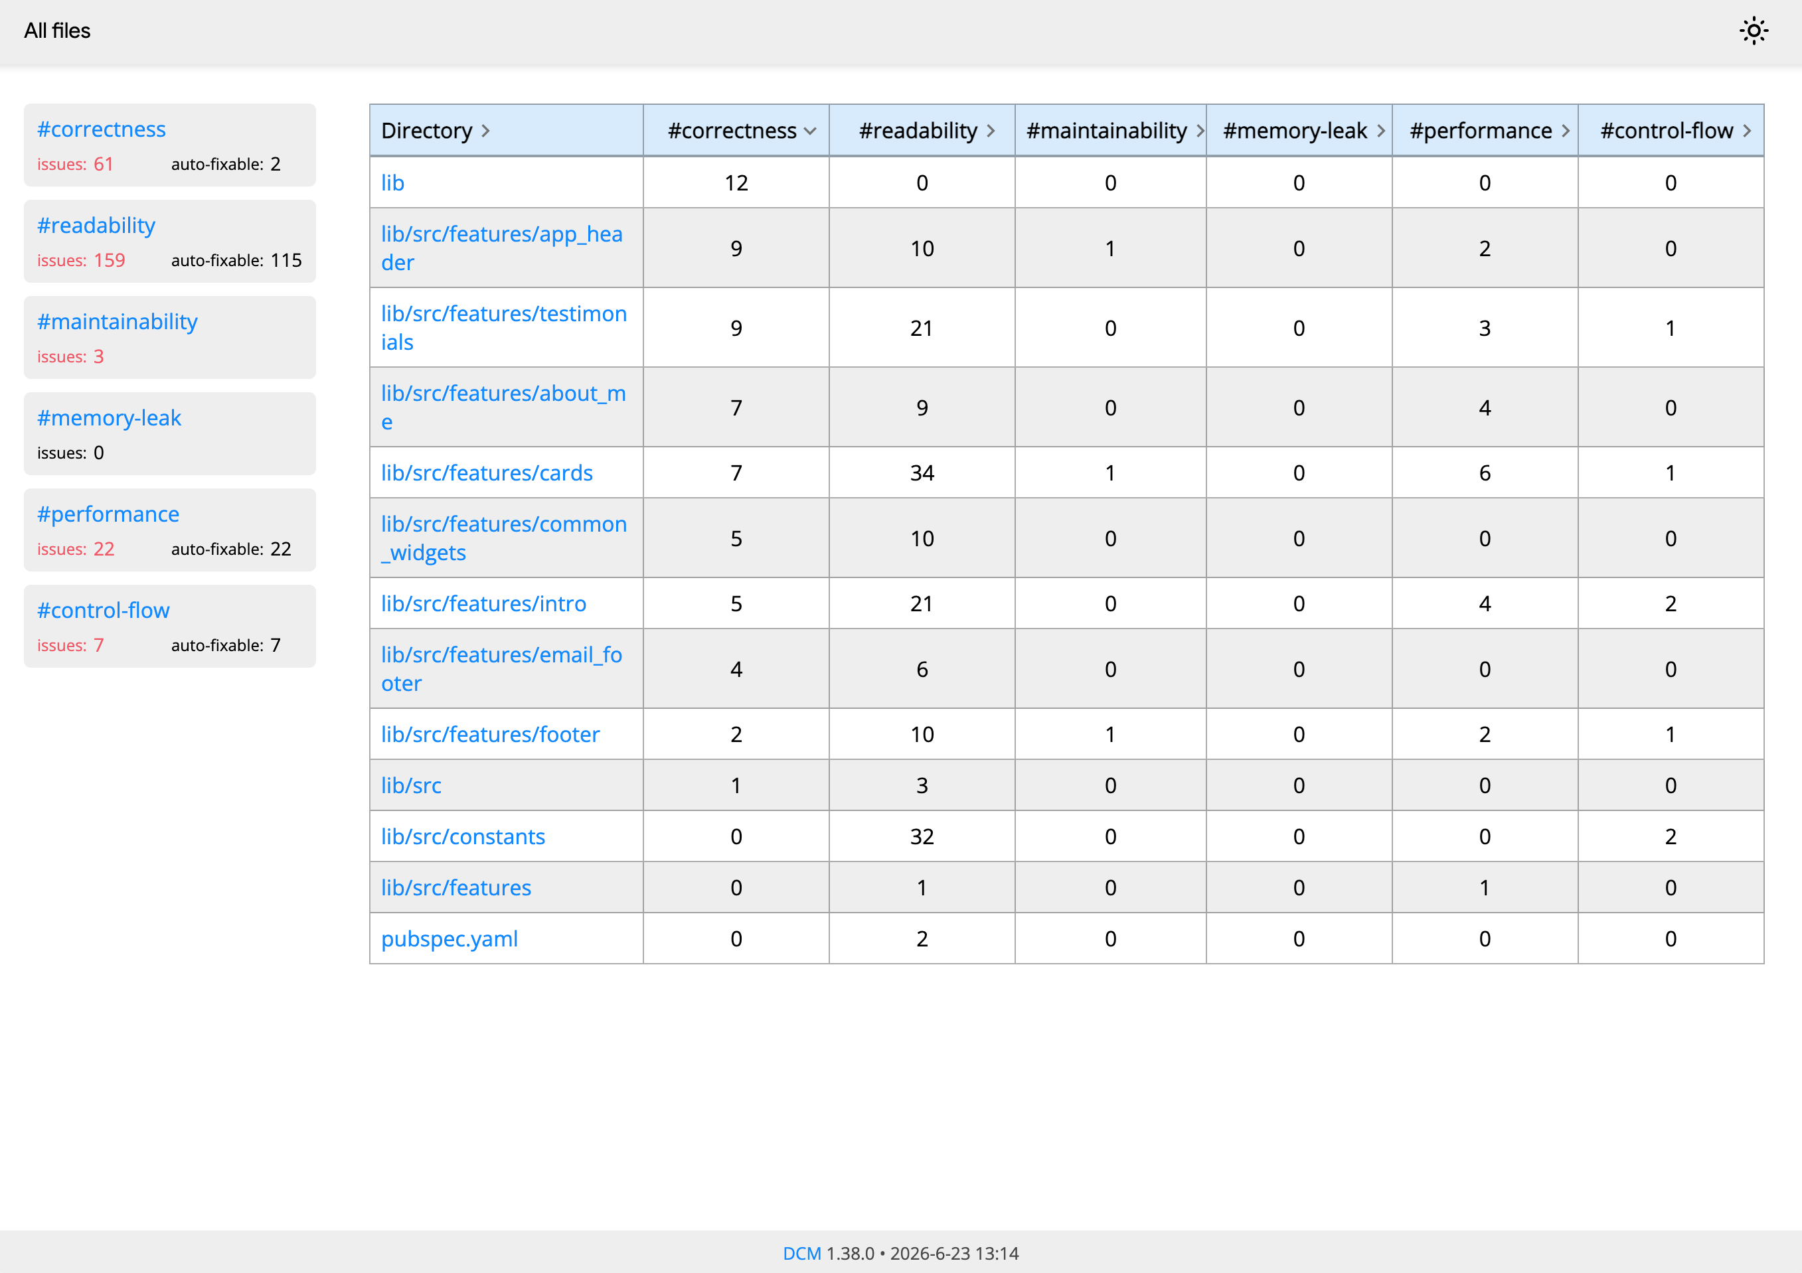Click the 'auto-fixable: 115' text

point(236,260)
